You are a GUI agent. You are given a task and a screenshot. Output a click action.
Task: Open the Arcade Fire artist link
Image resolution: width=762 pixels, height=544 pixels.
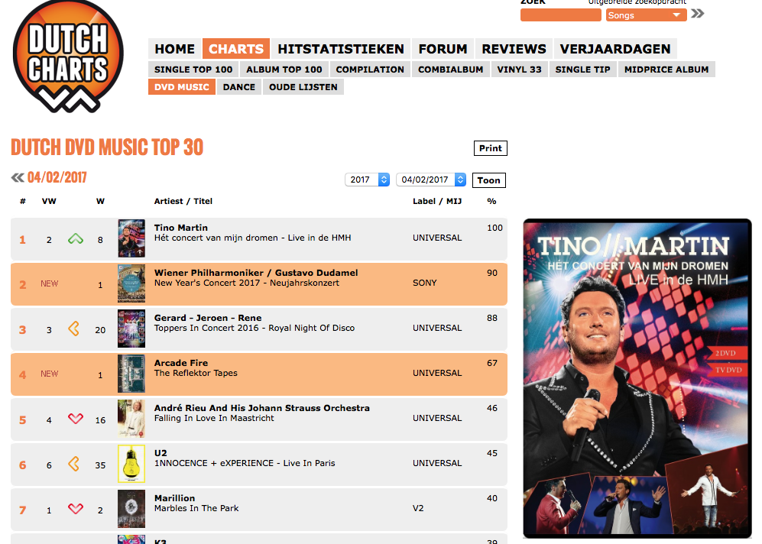(181, 363)
